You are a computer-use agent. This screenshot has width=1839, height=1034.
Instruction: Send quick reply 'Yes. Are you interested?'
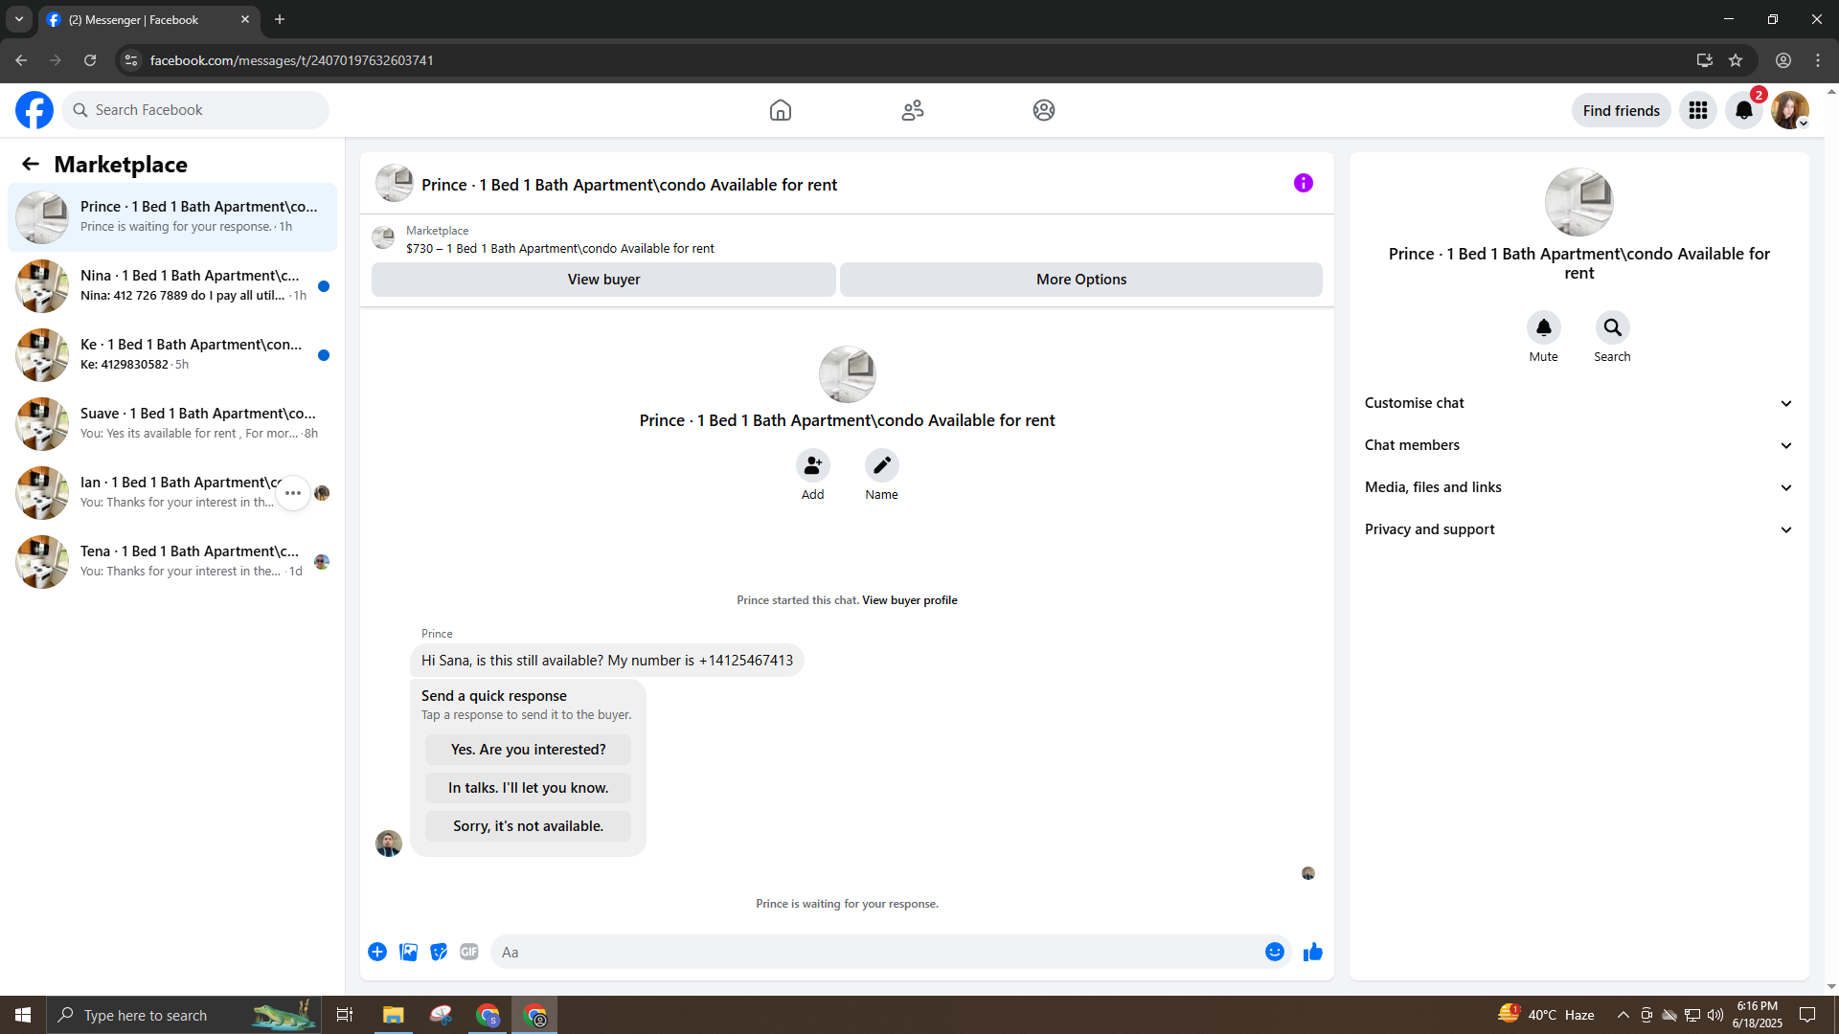529,750
